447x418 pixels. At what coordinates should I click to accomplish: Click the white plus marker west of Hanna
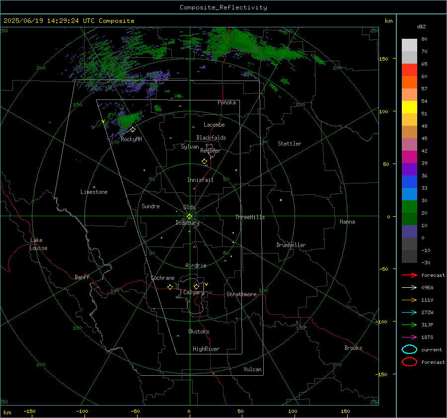[281, 200]
